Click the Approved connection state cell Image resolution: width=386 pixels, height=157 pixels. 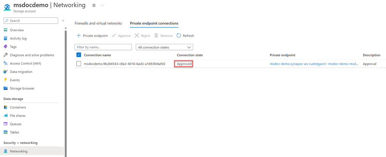[x=184, y=64]
